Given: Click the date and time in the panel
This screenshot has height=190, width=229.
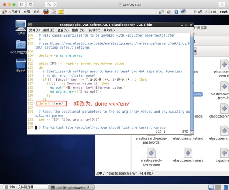Looking at the screenshot, I should click(204, 12).
